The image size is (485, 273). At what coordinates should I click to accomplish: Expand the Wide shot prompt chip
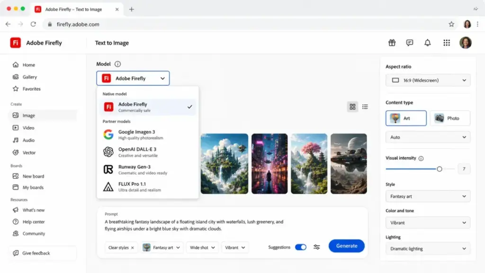pos(202,247)
